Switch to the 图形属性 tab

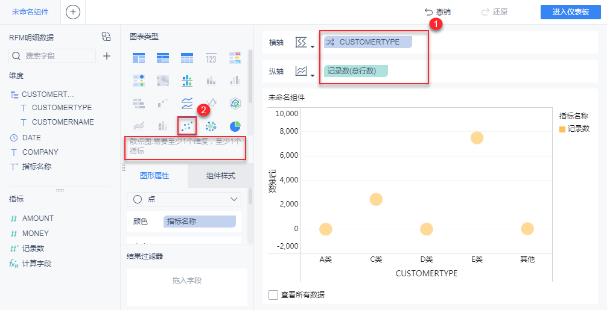pyautogui.click(x=154, y=176)
